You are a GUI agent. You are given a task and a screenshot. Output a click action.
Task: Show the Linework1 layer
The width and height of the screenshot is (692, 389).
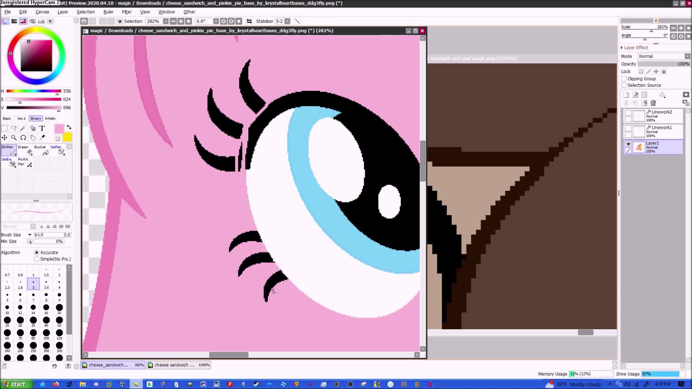pyautogui.click(x=628, y=128)
